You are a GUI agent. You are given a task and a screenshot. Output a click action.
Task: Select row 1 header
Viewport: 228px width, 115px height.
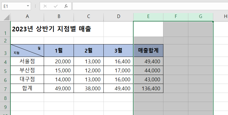(x=5, y=29)
